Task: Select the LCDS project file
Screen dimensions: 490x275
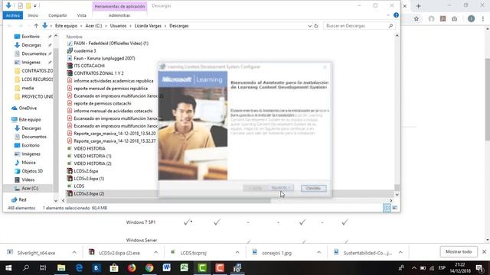Action: tap(79, 186)
